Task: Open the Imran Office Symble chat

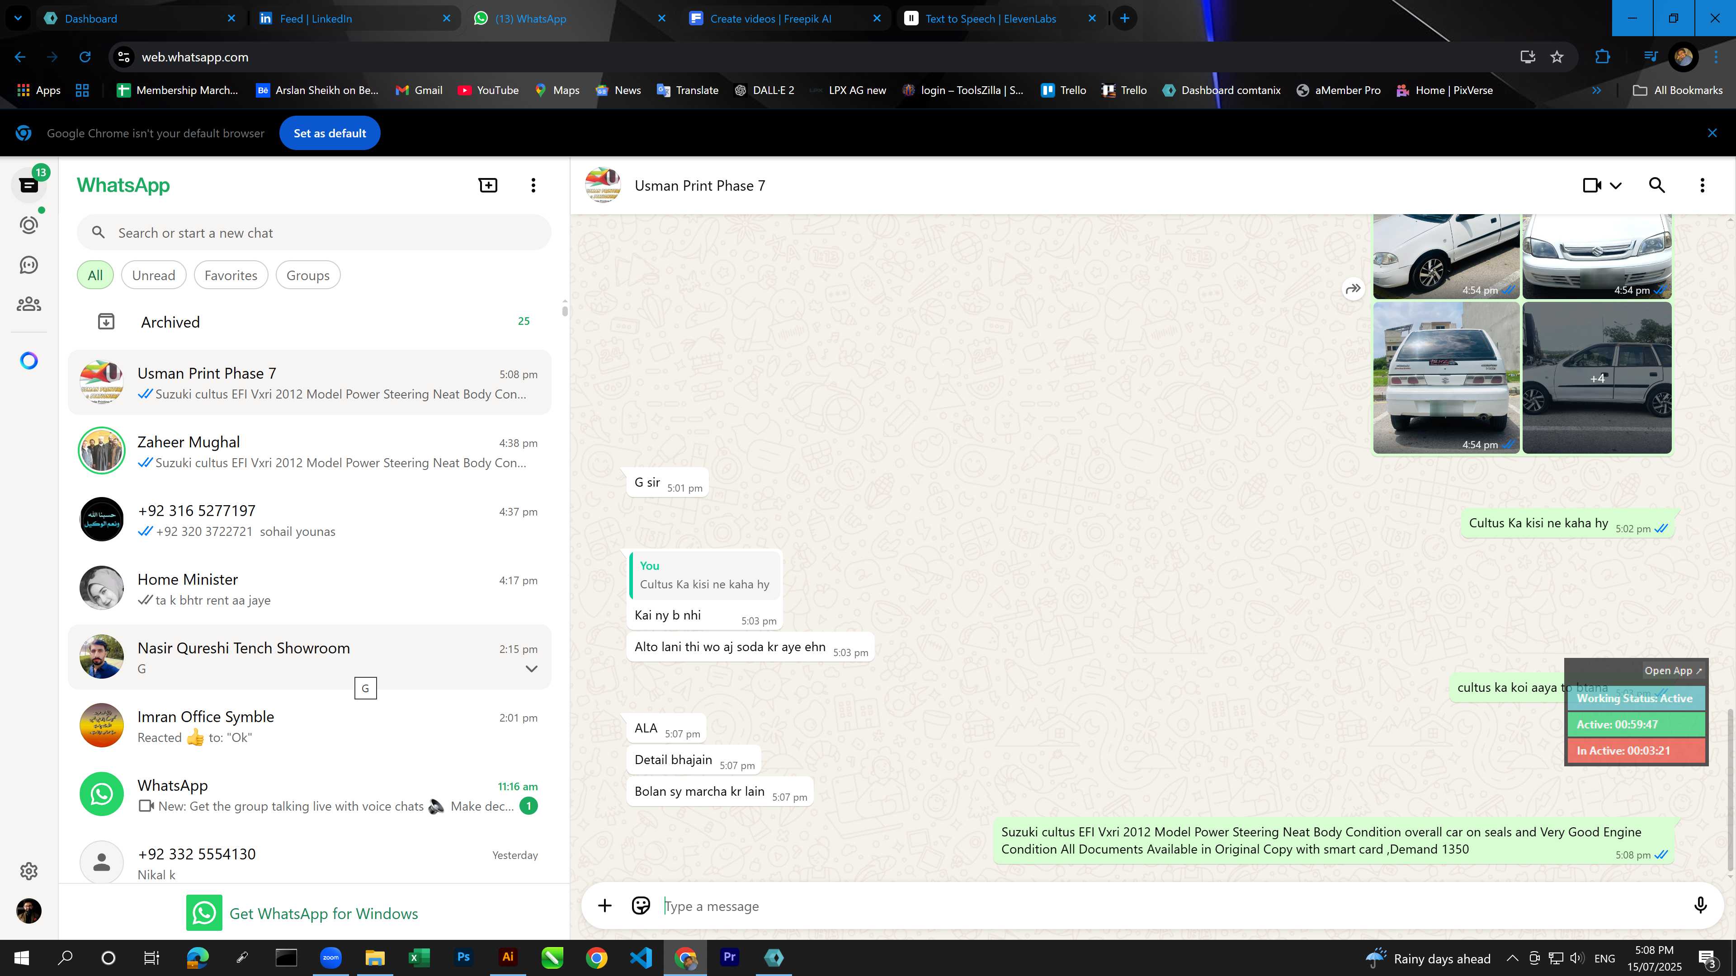Action: click(309, 726)
